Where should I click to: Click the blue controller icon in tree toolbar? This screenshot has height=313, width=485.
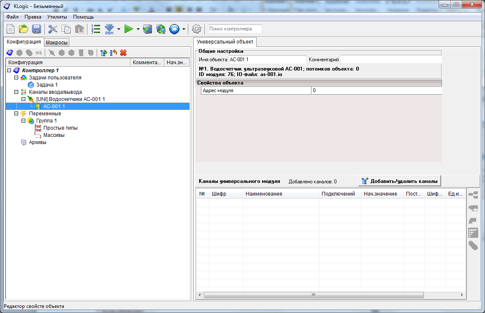coord(10,53)
